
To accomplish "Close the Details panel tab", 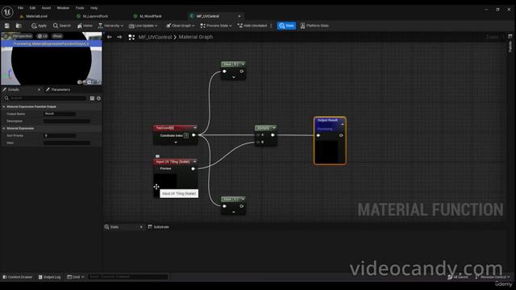I will (x=40, y=89).
